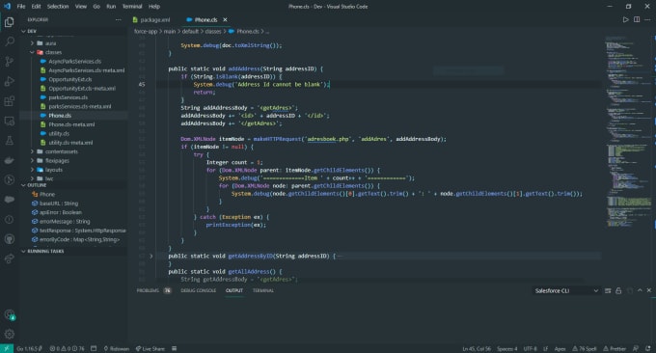Switch to the DEBUG CONSOLE panel tab
This screenshot has width=656, height=353.
pyautogui.click(x=199, y=290)
